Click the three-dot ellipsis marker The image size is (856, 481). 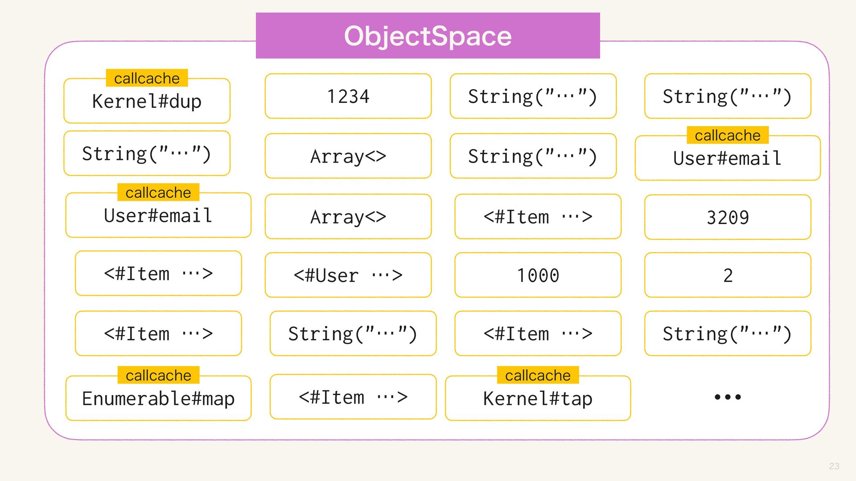click(728, 397)
